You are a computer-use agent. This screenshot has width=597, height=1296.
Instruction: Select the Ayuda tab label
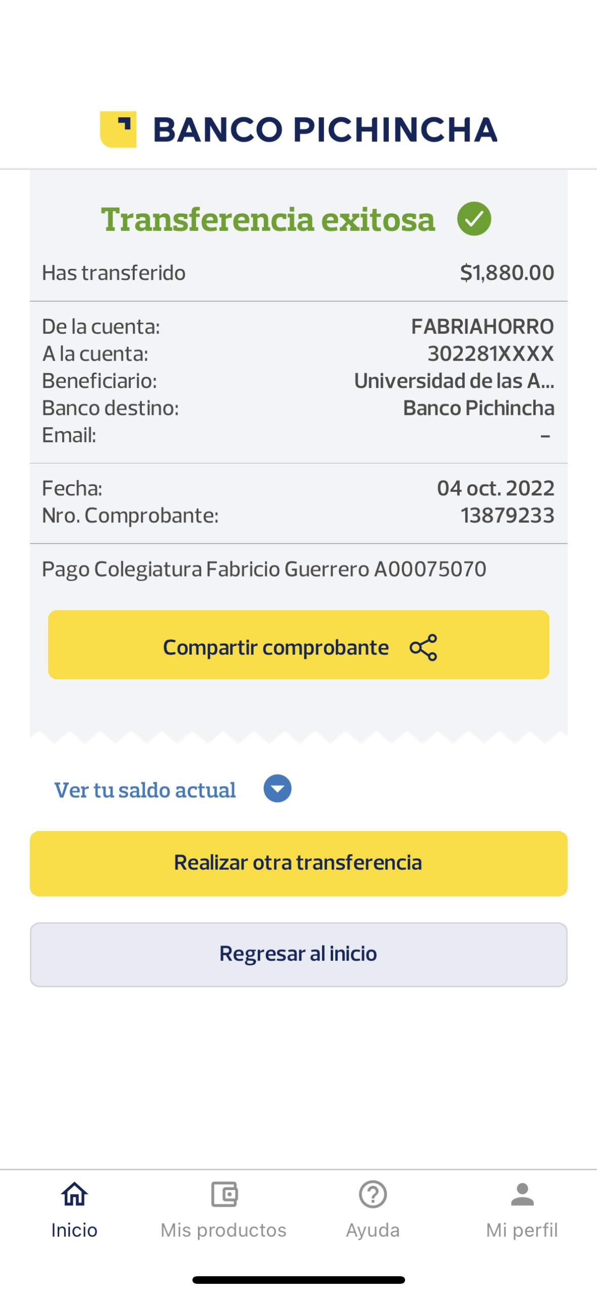click(x=373, y=1230)
